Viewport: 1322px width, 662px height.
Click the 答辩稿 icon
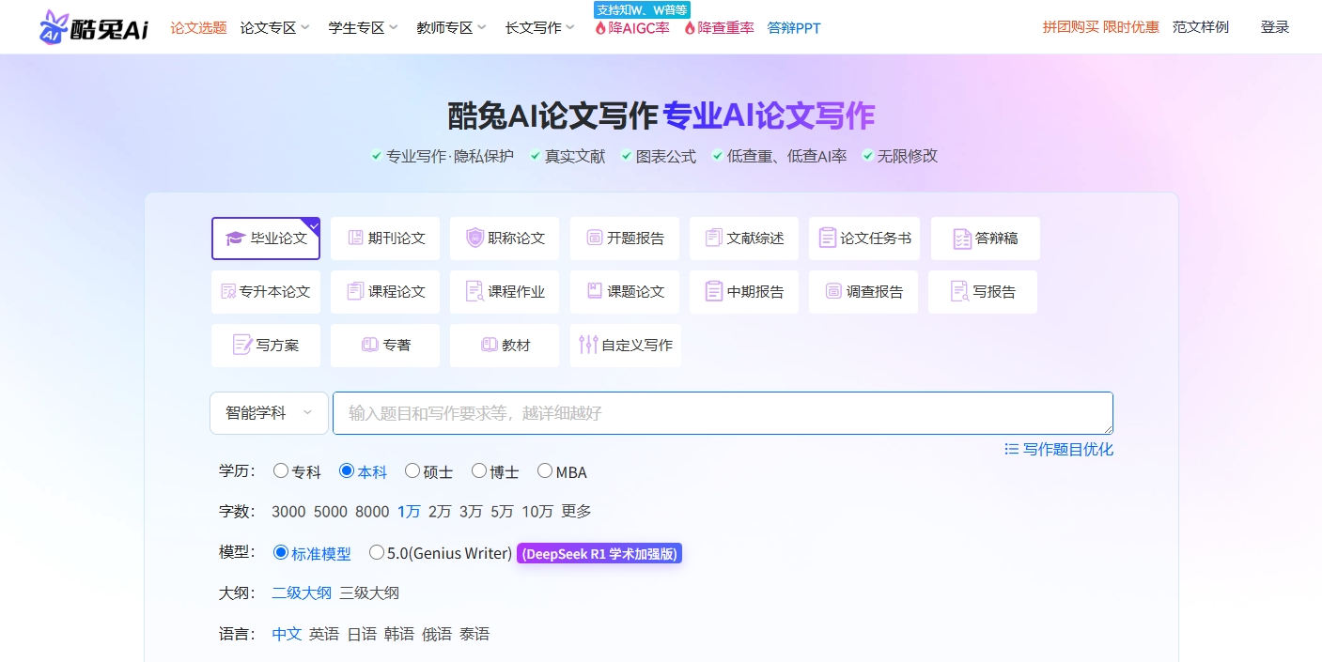pyautogui.click(x=962, y=239)
